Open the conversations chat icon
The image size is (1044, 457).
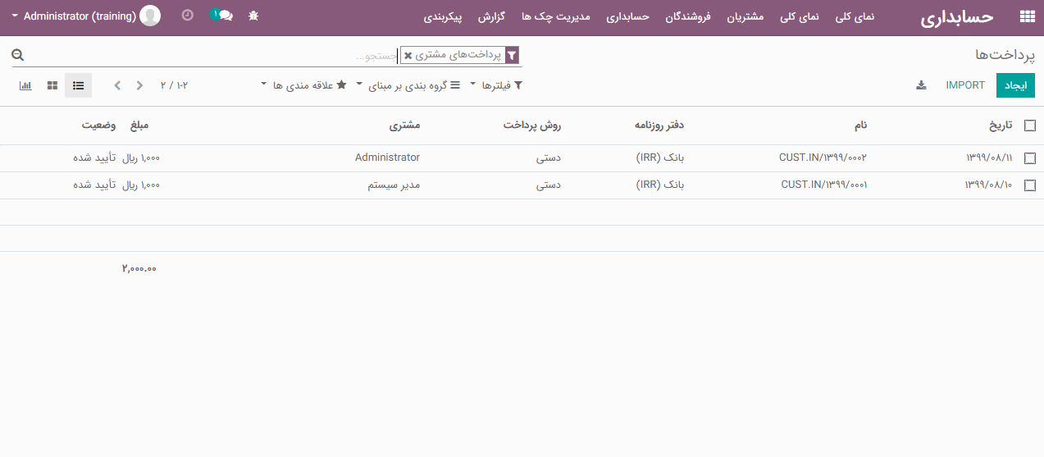[x=222, y=16]
